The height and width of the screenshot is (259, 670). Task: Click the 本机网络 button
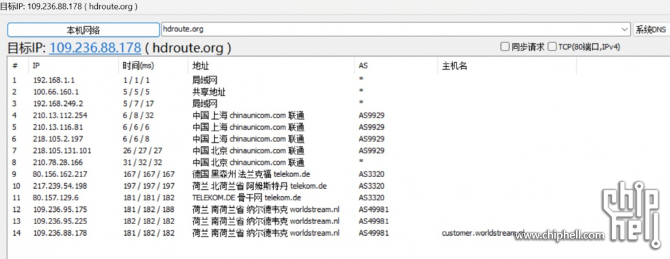(x=83, y=29)
